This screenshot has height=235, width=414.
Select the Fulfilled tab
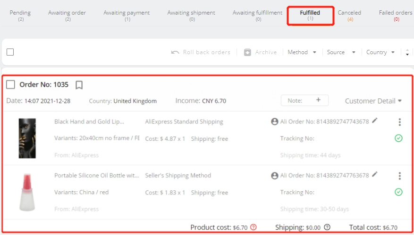pos(310,15)
